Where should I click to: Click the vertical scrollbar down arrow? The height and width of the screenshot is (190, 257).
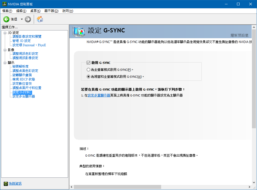coord(254,182)
